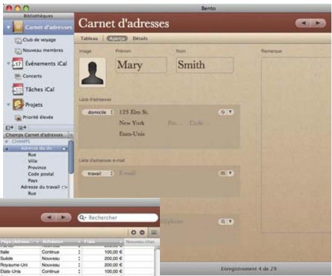
Task: Select the Italie table cell
Action: pyautogui.click(x=20, y=252)
